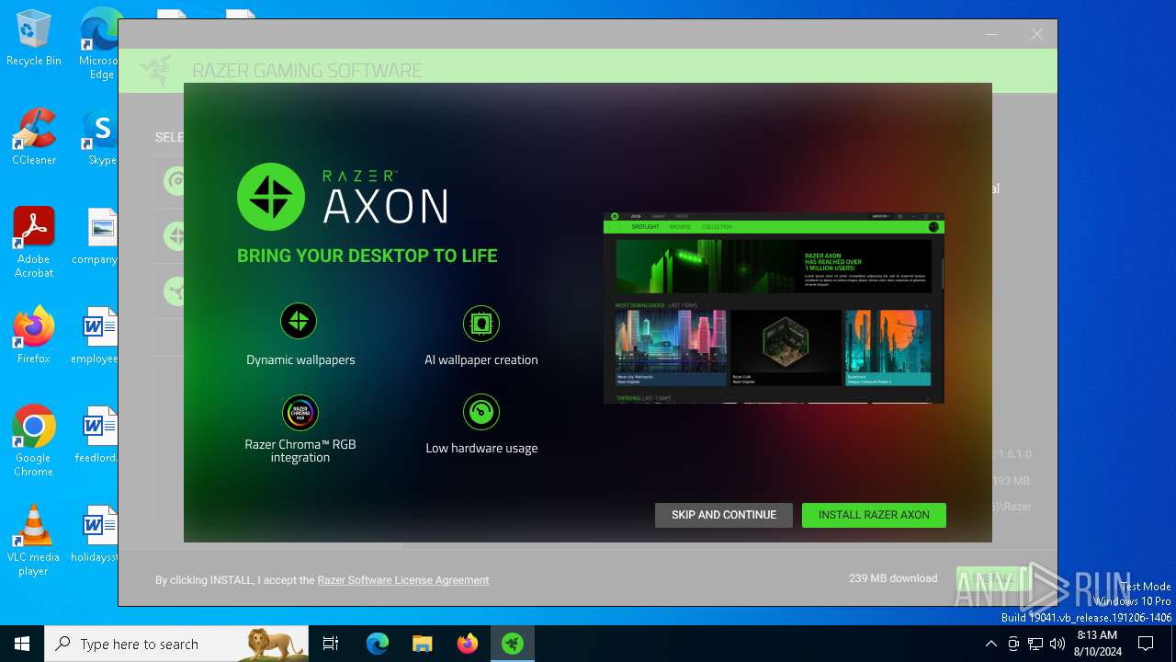Image resolution: width=1176 pixels, height=662 pixels.
Task: Show hidden system tray icons
Action: click(x=990, y=644)
